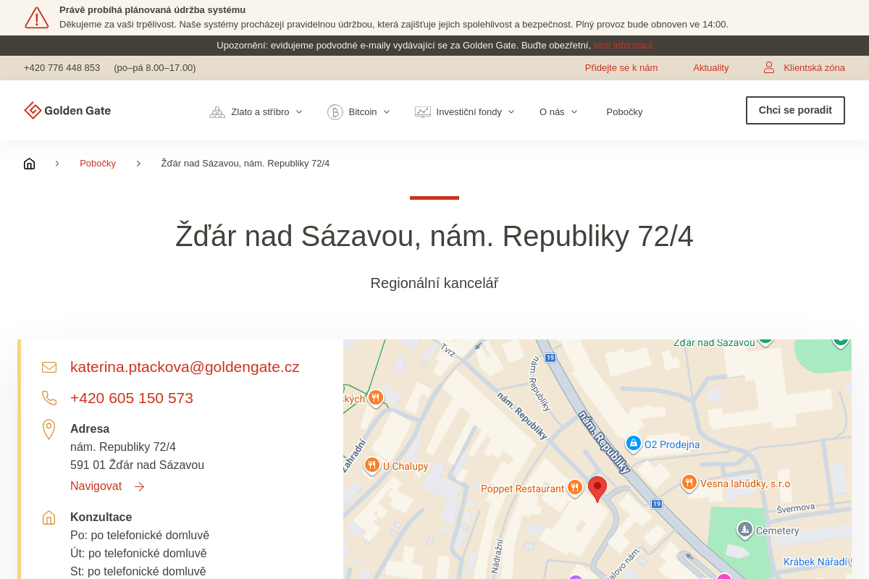Click the home breadcrumb icon
The width and height of the screenshot is (869, 579).
pyautogui.click(x=29, y=164)
